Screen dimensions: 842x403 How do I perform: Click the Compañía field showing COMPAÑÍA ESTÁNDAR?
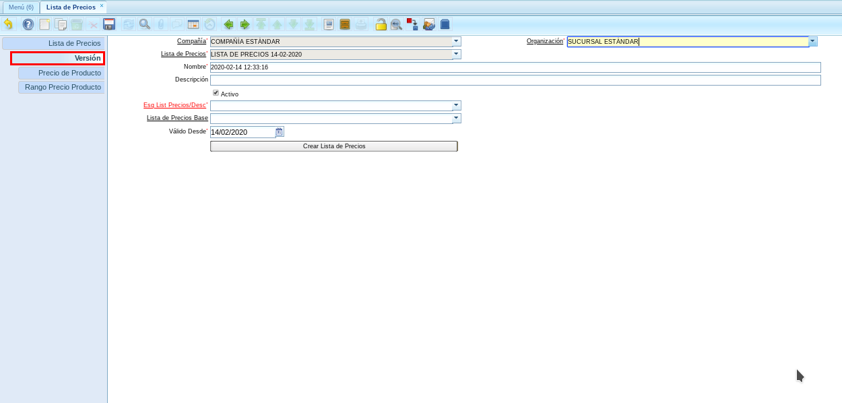click(x=331, y=42)
